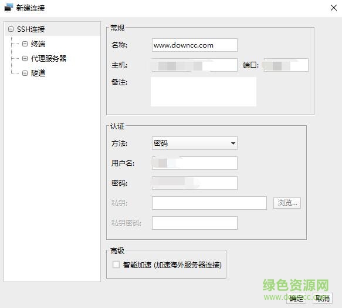This screenshot has width=342, height=308.
Task: Collapse the SSH连接 tree node
Action: pos(11,29)
